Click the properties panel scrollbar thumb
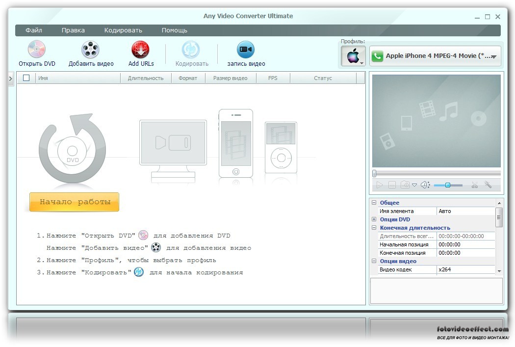Viewport: 515px width, 347px height. point(499,217)
